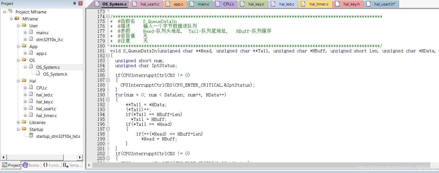The image size is (439, 173).
Task: Expand CPU.c file node
Action: (25, 88)
